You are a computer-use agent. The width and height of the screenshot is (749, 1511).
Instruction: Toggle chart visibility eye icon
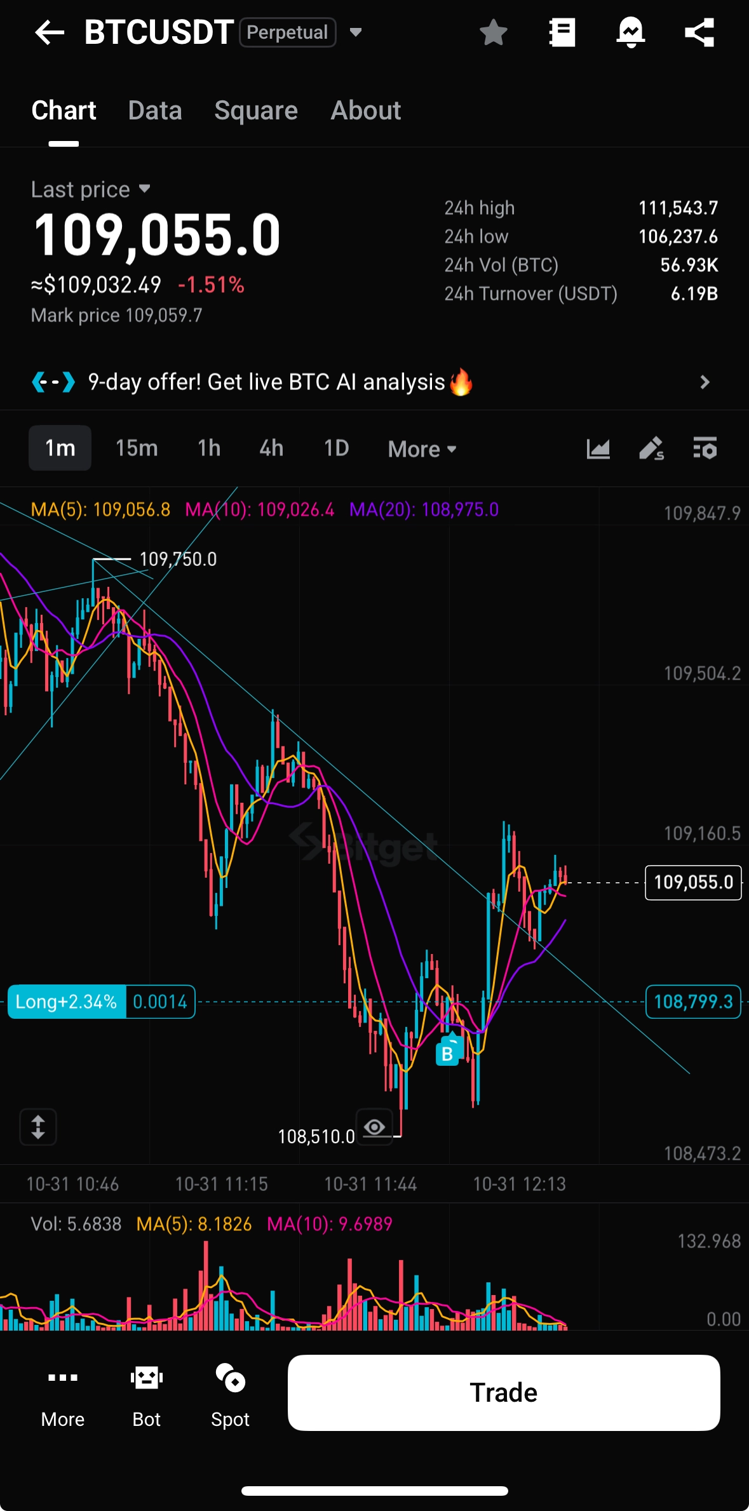pyautogui.click(x=374, y=1127)
